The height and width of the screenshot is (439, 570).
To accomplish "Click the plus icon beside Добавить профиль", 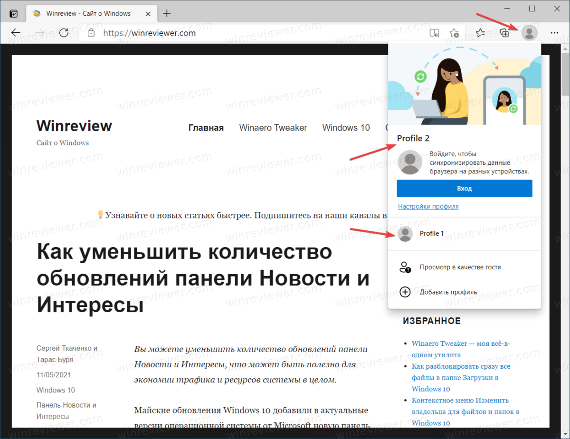I will point(405,292).
